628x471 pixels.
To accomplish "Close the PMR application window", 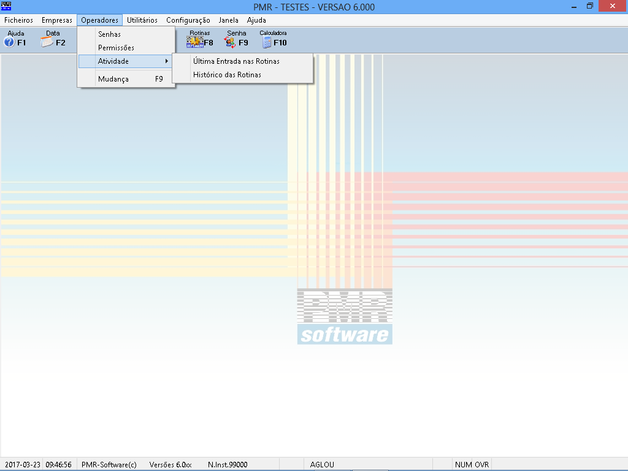I will coord(613,6).
